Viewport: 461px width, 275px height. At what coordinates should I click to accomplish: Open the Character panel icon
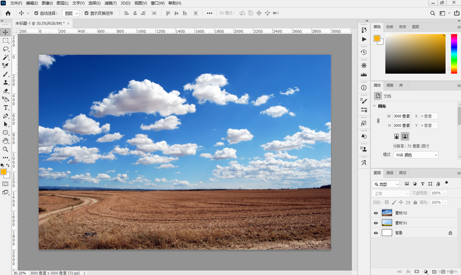364,163
